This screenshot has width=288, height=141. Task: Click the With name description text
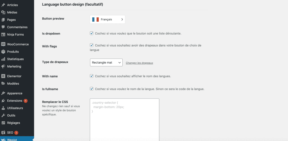click(x=133, y=76)
